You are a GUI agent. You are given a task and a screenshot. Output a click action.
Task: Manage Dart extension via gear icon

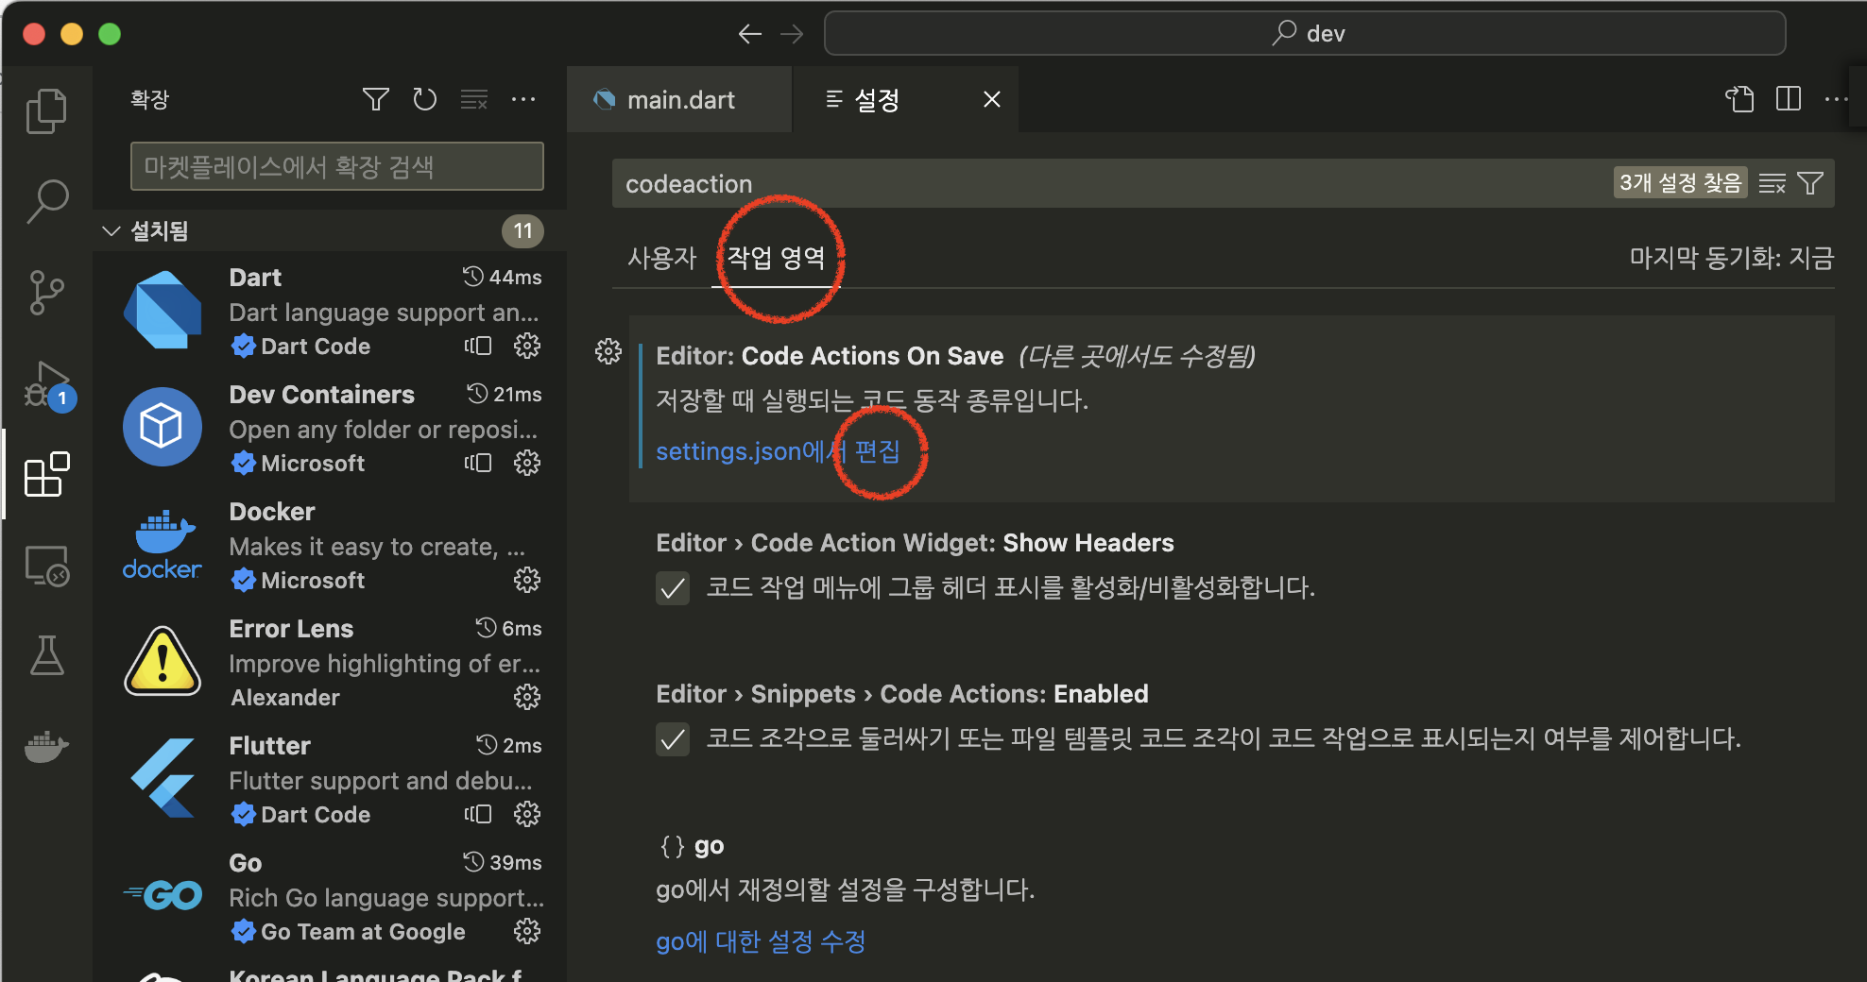[x=527, y=346]
